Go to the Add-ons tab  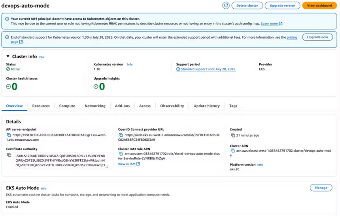coord(122,106)
